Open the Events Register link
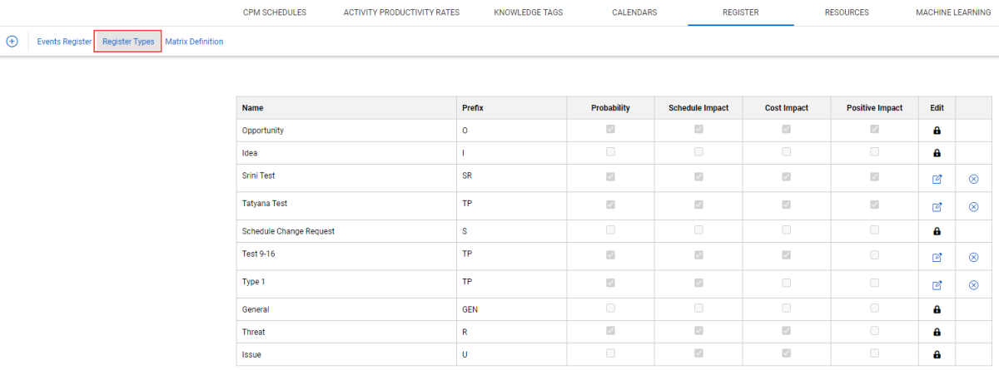 (x=64, y=42)
